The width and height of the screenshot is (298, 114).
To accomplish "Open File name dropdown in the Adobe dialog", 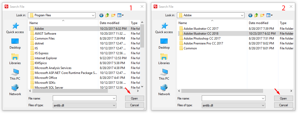I will pos(263,98).
